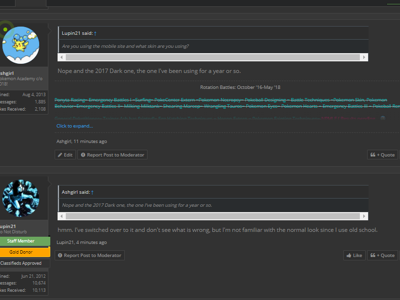Viewport: 400px width, 300px height.
Task: Click left scroll arrow in Lupin21's quote box
Action: tap(61, 57)
